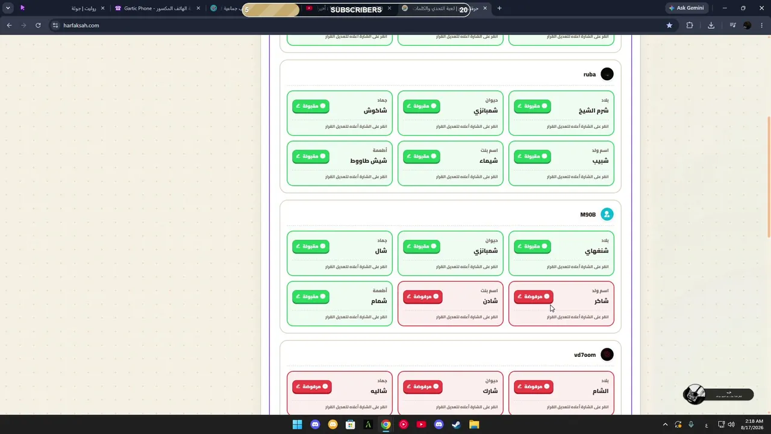771x434 pixels.
Task: Open the orange Discord Canary taskbar icon
Action: tap(332, 424)
